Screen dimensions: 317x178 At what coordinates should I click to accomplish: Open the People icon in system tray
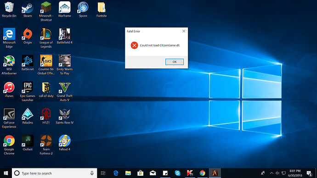[x=263, y=173]
